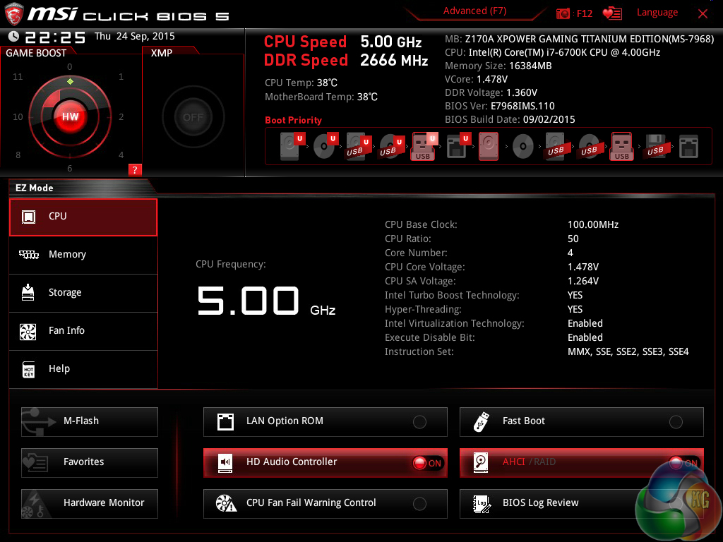Switch the AHCI/RAID ON toggle

[683, 463]
